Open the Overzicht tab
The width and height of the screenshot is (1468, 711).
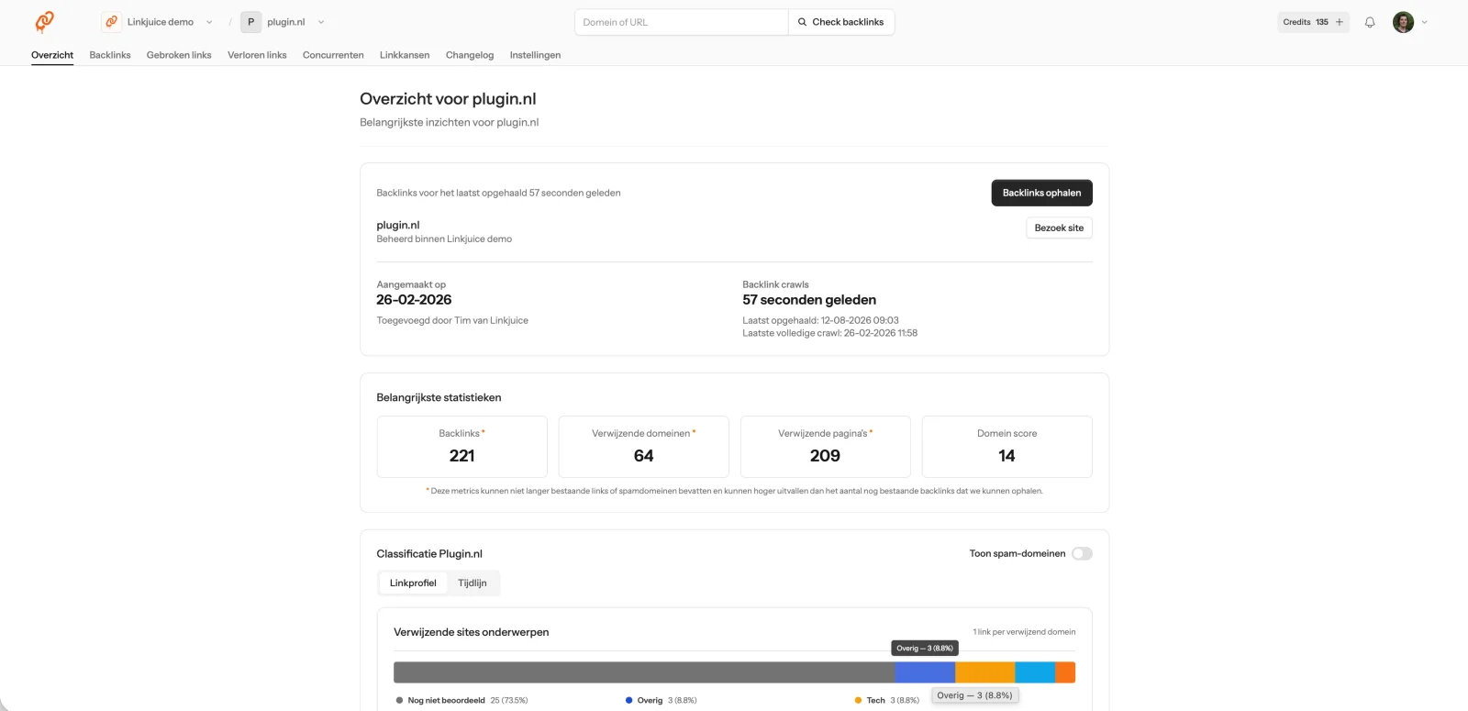[x=52, y=55]
